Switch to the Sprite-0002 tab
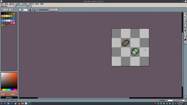187x105 pixels. point(23,6)
